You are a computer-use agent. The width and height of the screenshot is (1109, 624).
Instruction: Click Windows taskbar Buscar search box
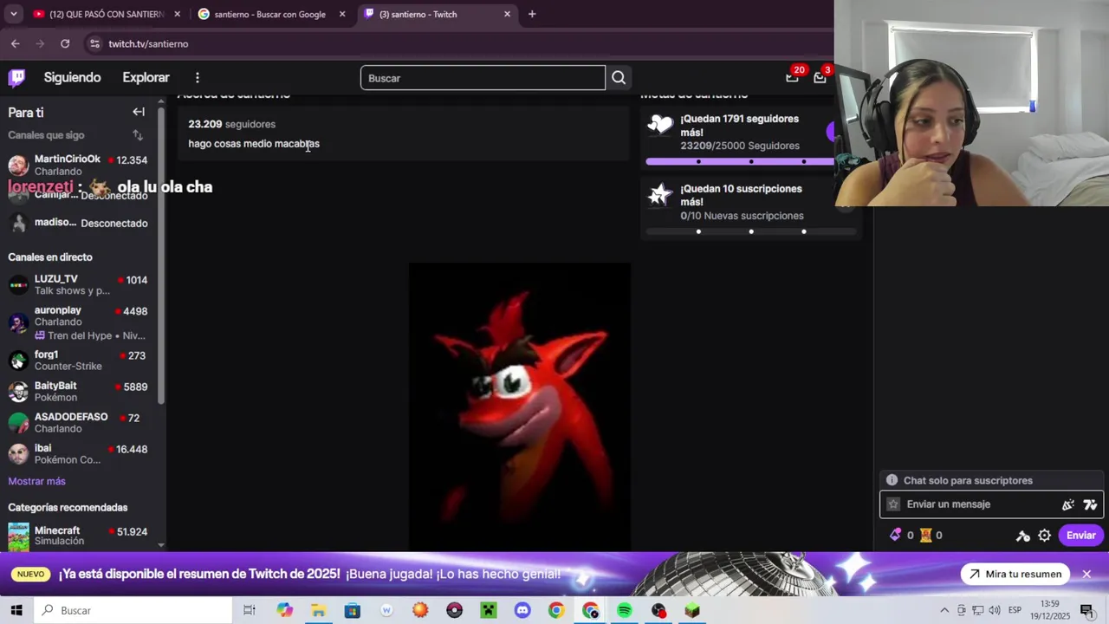click(x=133, y=610)
